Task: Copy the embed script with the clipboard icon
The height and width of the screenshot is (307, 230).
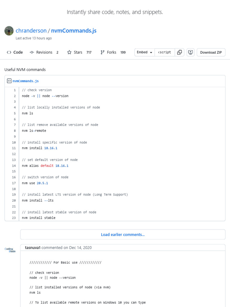Action: [179, 52]
